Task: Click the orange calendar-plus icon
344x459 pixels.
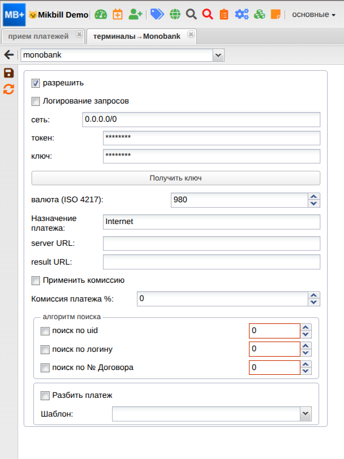Action: pyautogui.click(x=117, y=15)
